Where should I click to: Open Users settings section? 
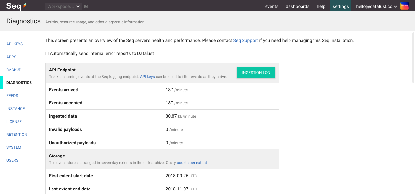pyautogui.click(x=12, y=160)
